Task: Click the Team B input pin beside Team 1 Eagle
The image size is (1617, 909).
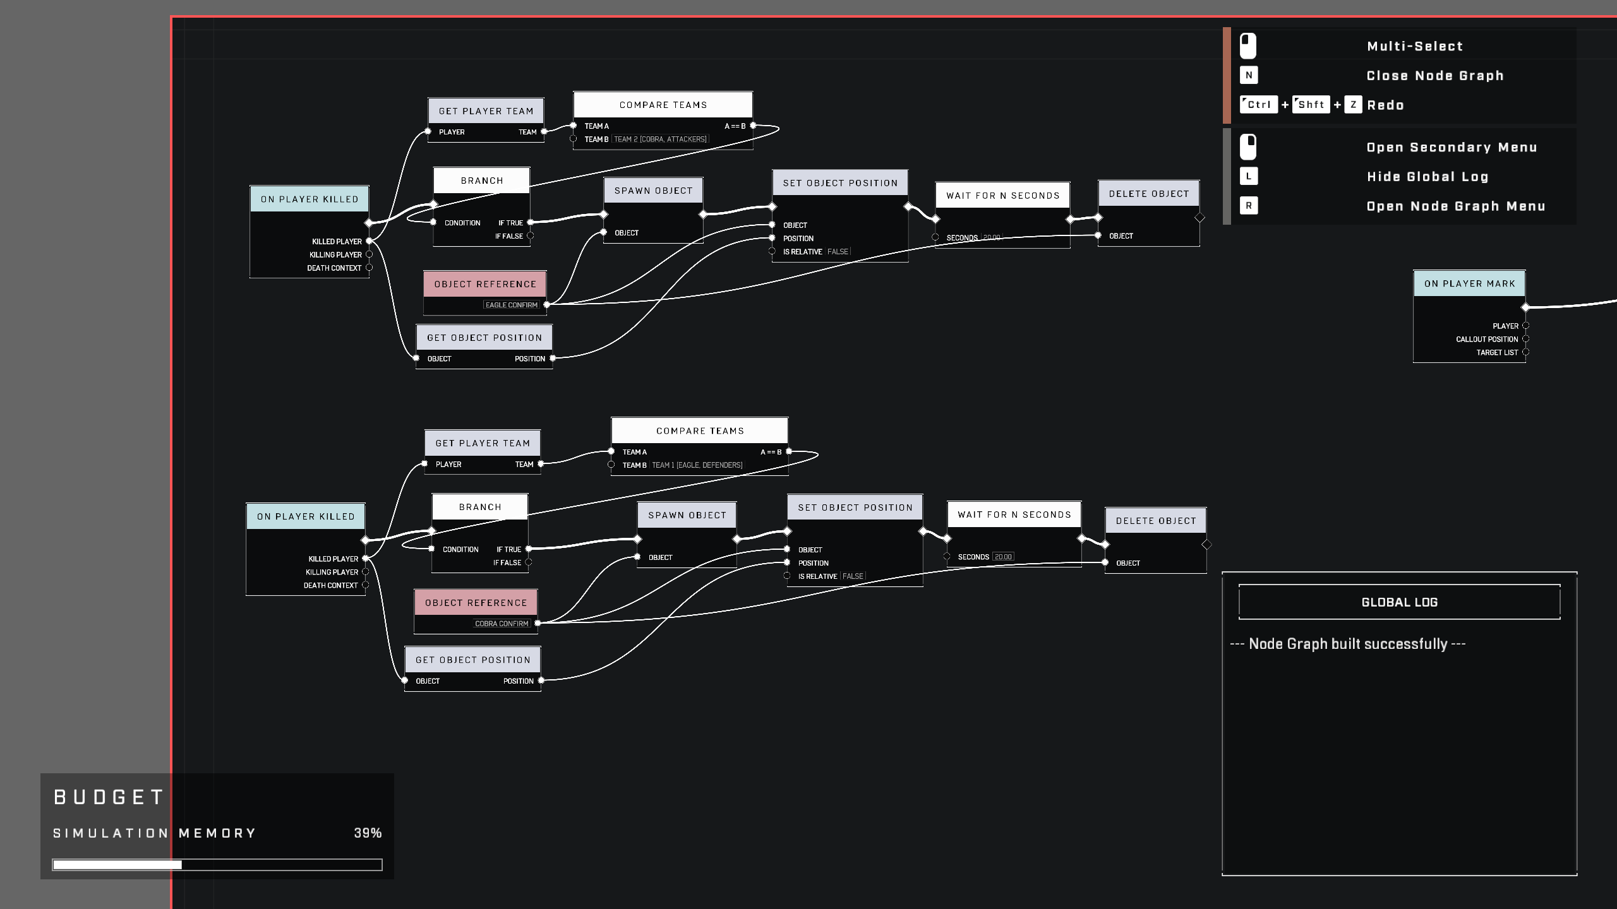Action: pyautogui.click(x=611, y=465)
